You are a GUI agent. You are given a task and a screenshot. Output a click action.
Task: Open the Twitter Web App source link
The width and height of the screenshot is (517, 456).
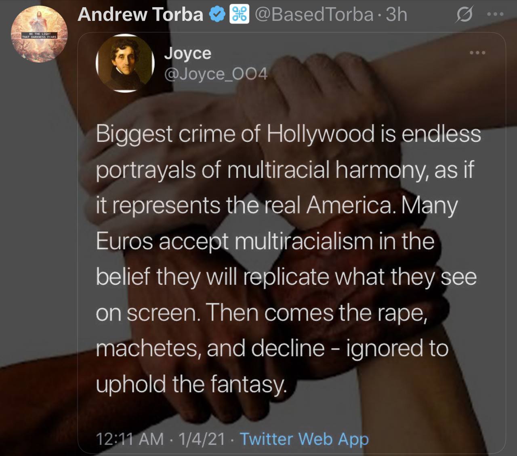point(305,439)
